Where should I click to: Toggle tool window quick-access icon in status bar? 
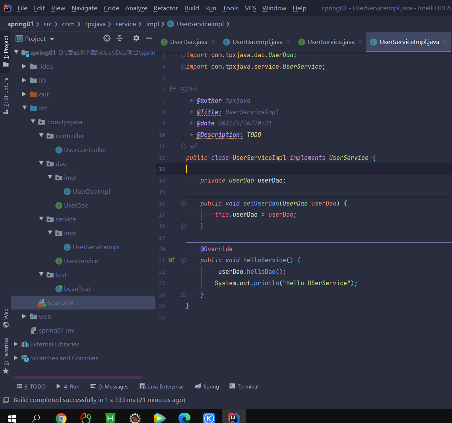(x=6, y=400)
